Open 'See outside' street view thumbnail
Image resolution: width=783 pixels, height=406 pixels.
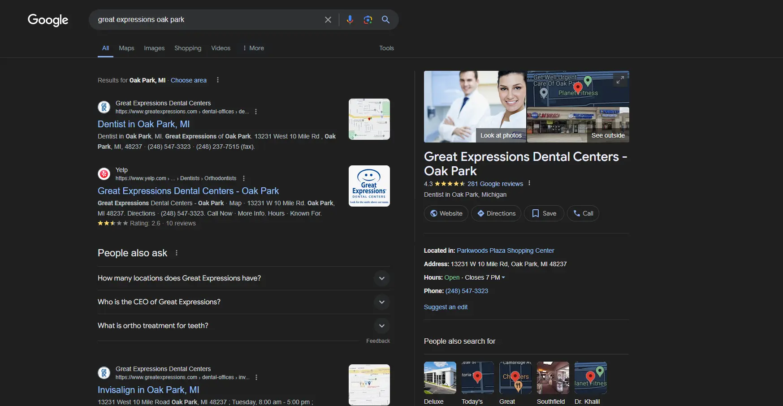click(x=578, y=125)
